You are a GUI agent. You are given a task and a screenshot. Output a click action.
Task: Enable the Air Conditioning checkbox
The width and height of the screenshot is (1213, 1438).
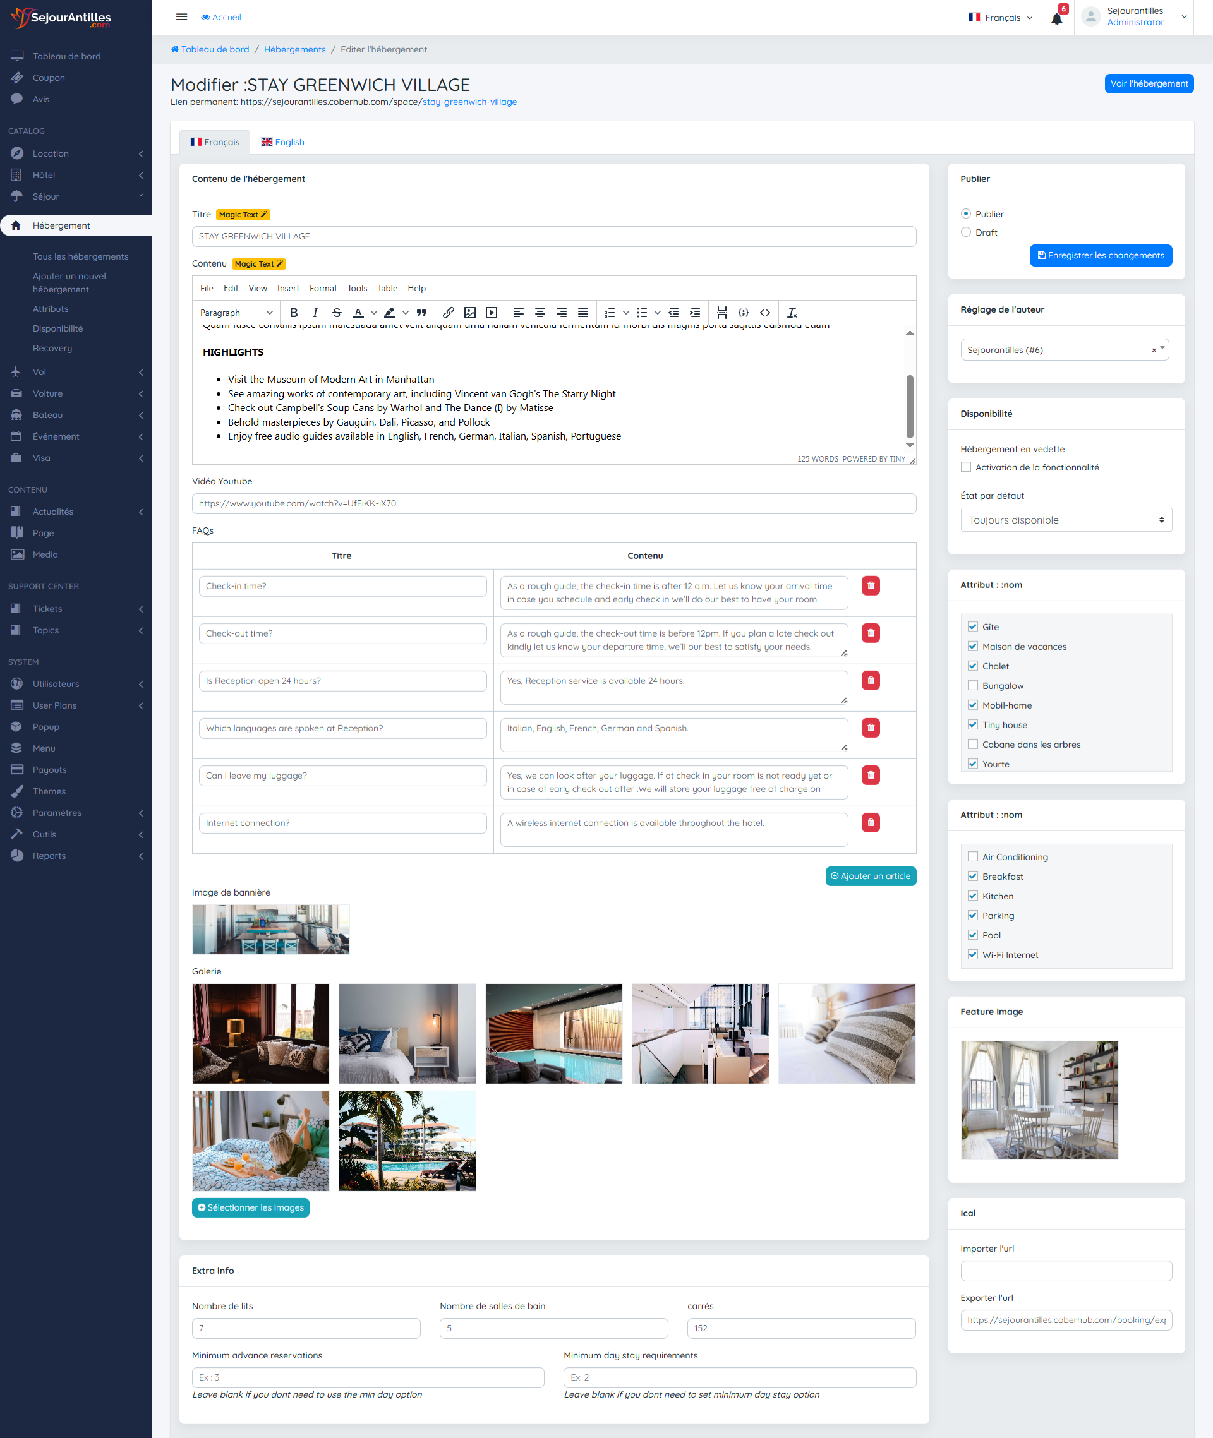point(972,856)
